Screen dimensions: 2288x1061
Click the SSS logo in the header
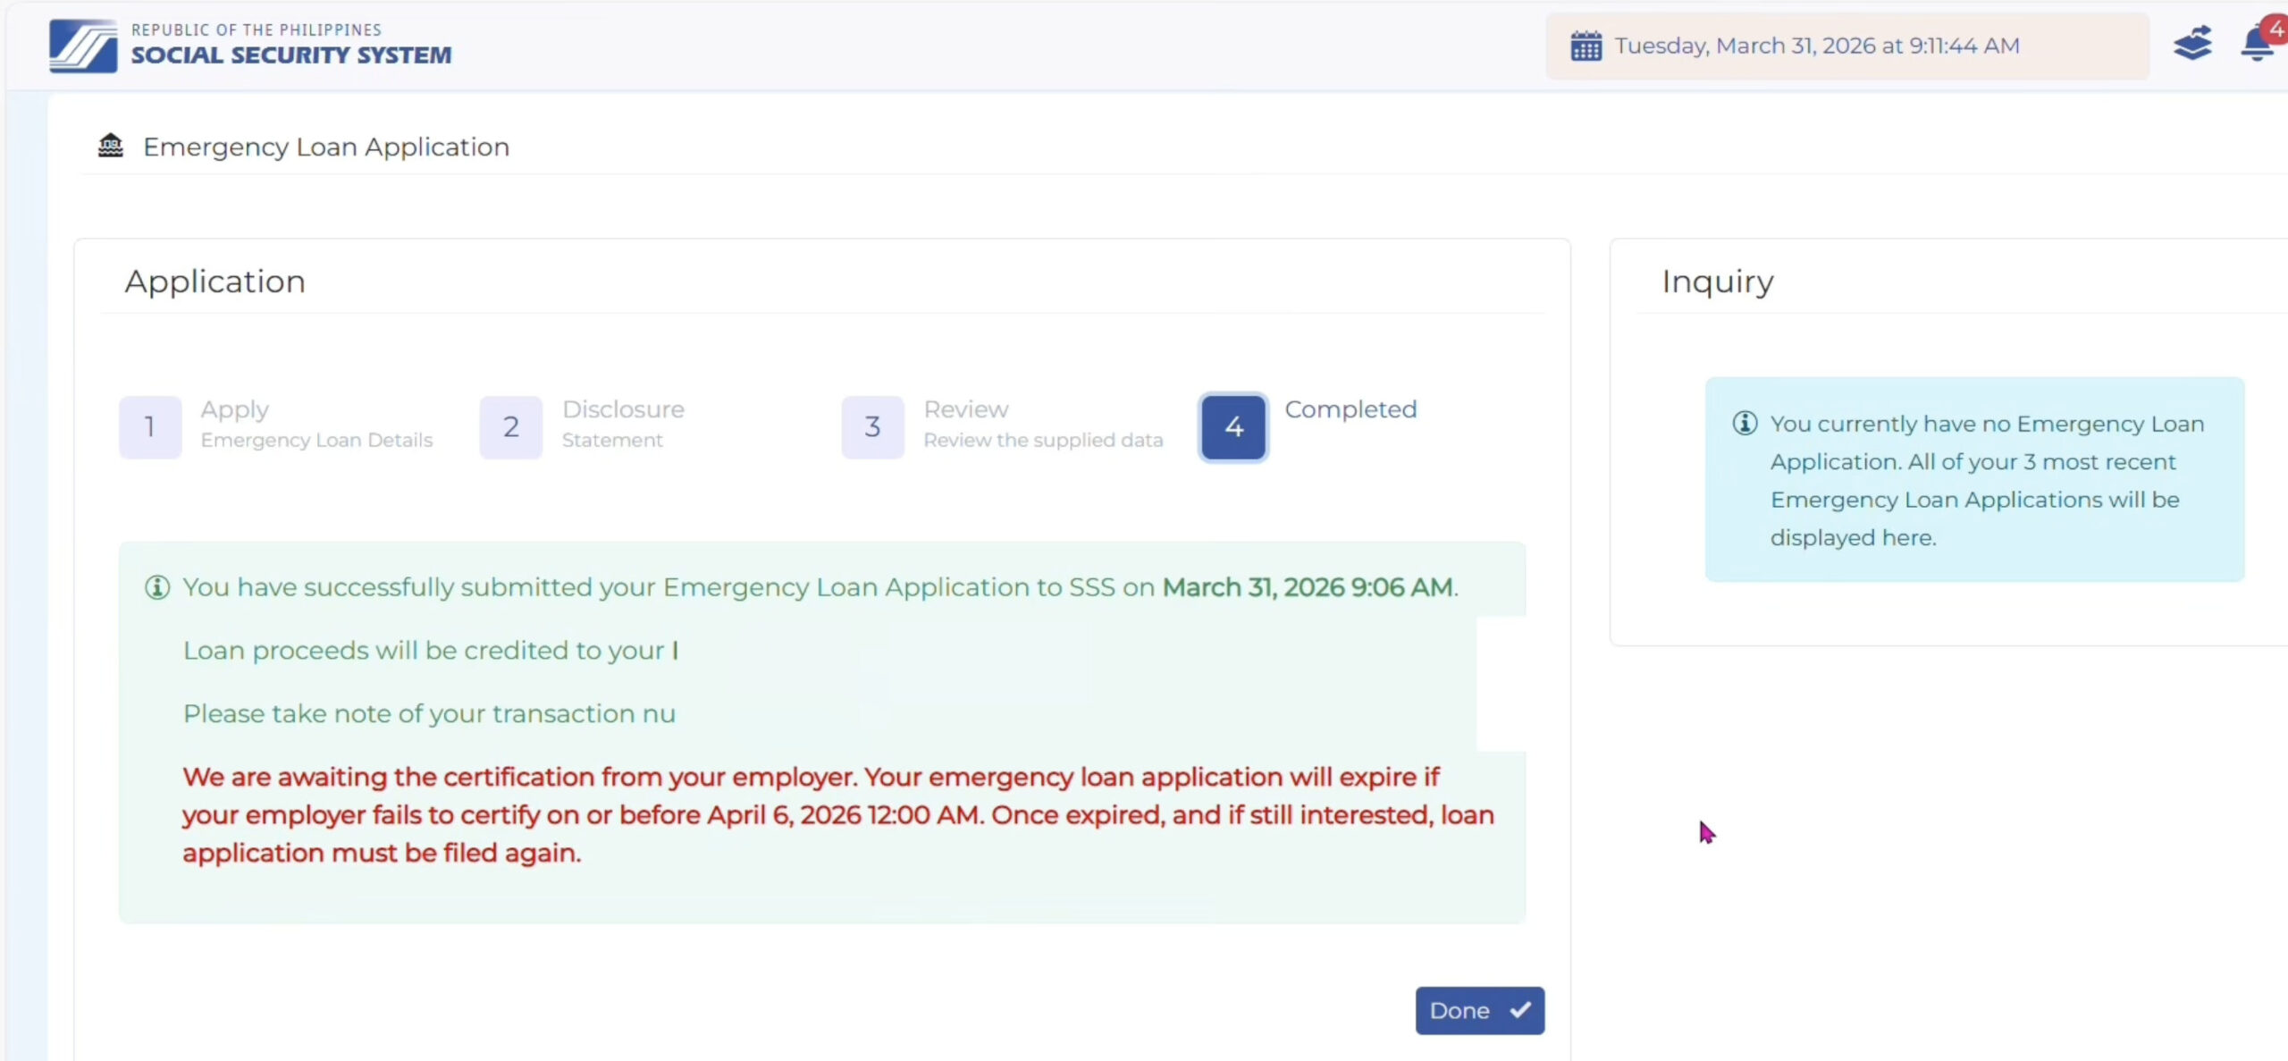click(83, 46)
